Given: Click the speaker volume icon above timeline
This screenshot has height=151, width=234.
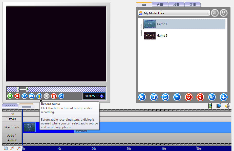Looking at the screenshot, I should click(x=227, y=106).
